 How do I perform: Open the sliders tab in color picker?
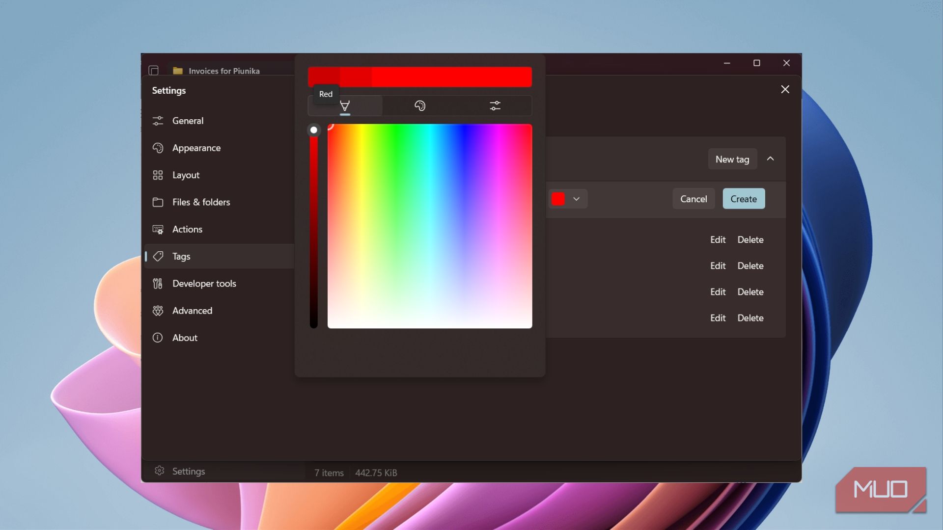click(x=495, y=106)
